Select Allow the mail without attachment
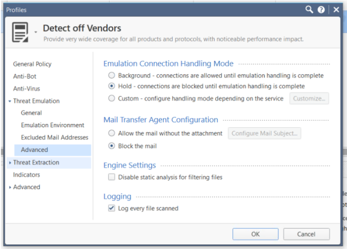Screen dimensions: 347x249 pyautogui.click(x=111, y=133)
